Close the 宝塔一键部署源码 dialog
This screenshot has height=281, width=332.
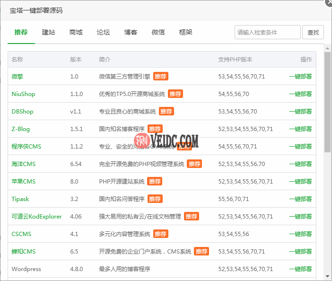coord(329,2)
